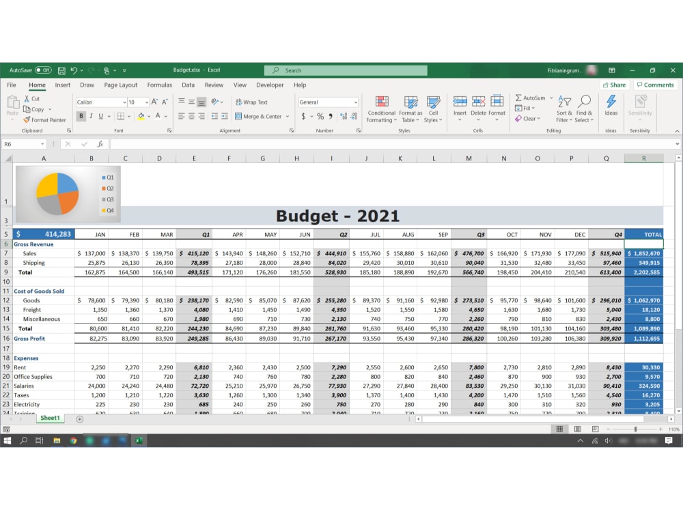Open Cell Styles gallery
This screenshot has height=512, width=683.
pos(433,109)
